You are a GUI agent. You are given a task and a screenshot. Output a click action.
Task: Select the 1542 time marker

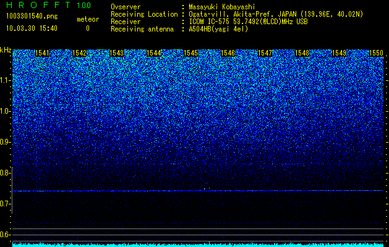pos(79,53)
